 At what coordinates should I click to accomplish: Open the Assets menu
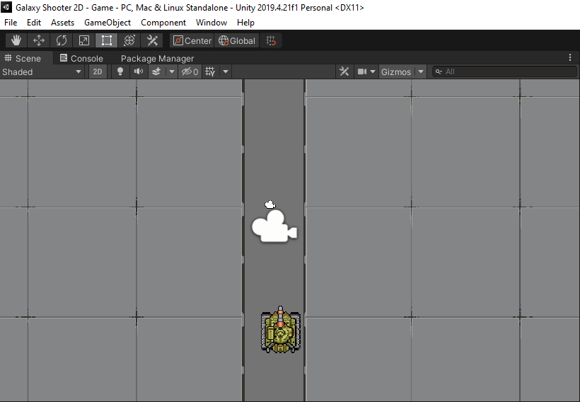(62, 23)
